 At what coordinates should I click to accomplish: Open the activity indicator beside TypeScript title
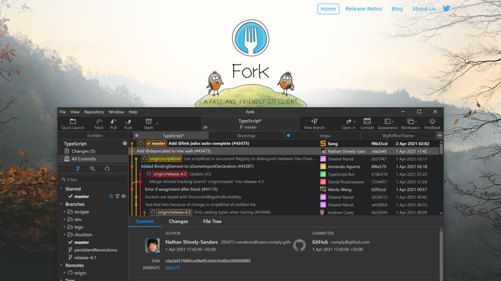point(205,127)
